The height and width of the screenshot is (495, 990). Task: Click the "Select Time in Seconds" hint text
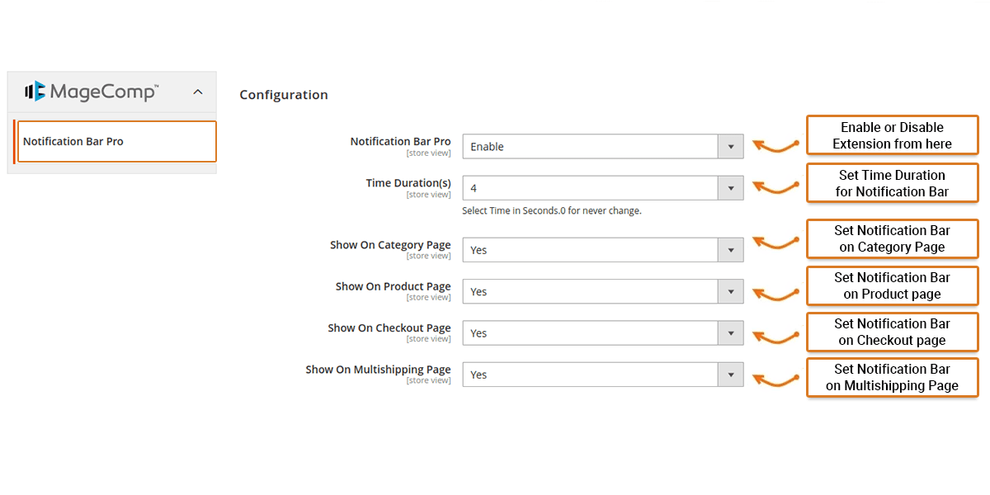pyautogui.click(x=552, y=211)
